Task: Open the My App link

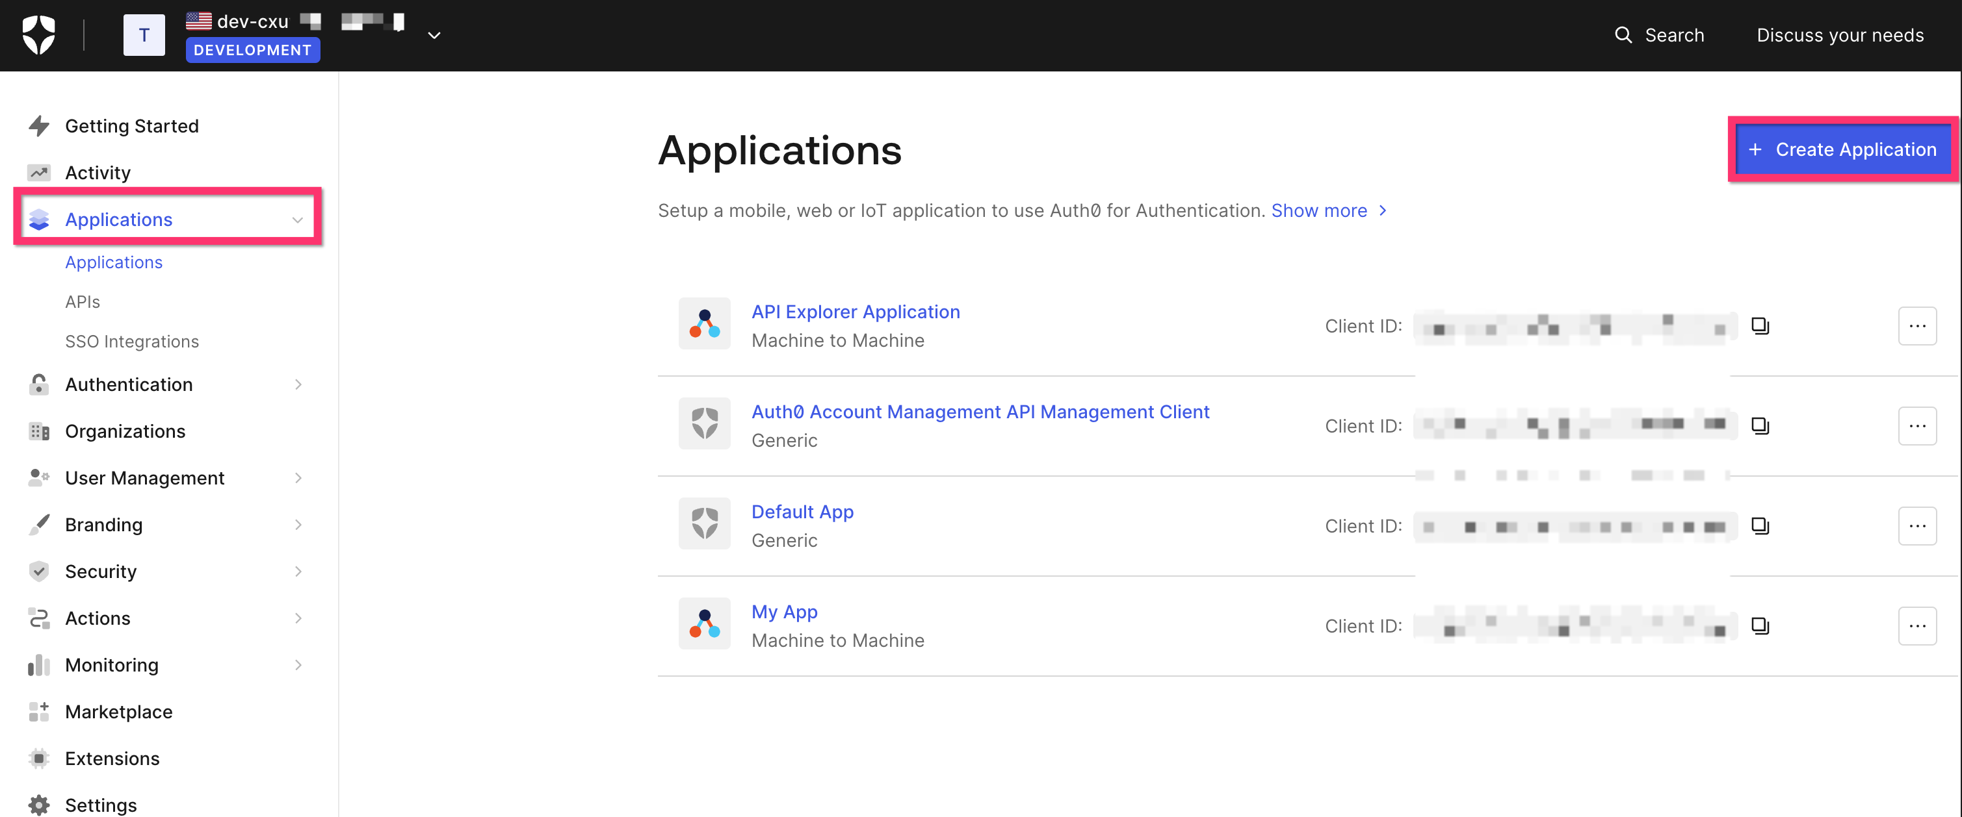Action: click(x=785, y=612)
